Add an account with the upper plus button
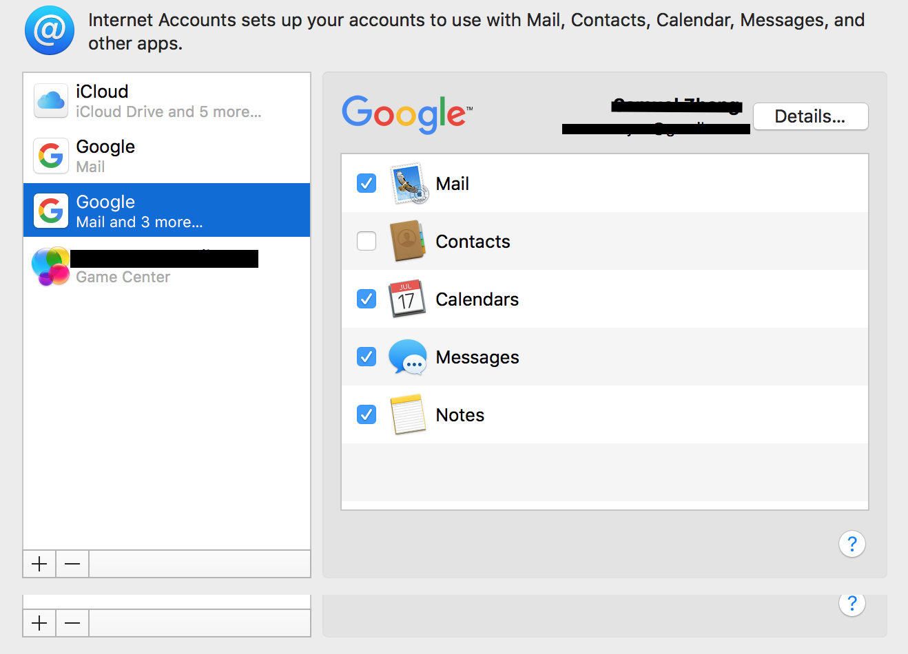 click(x=40, y=564)
